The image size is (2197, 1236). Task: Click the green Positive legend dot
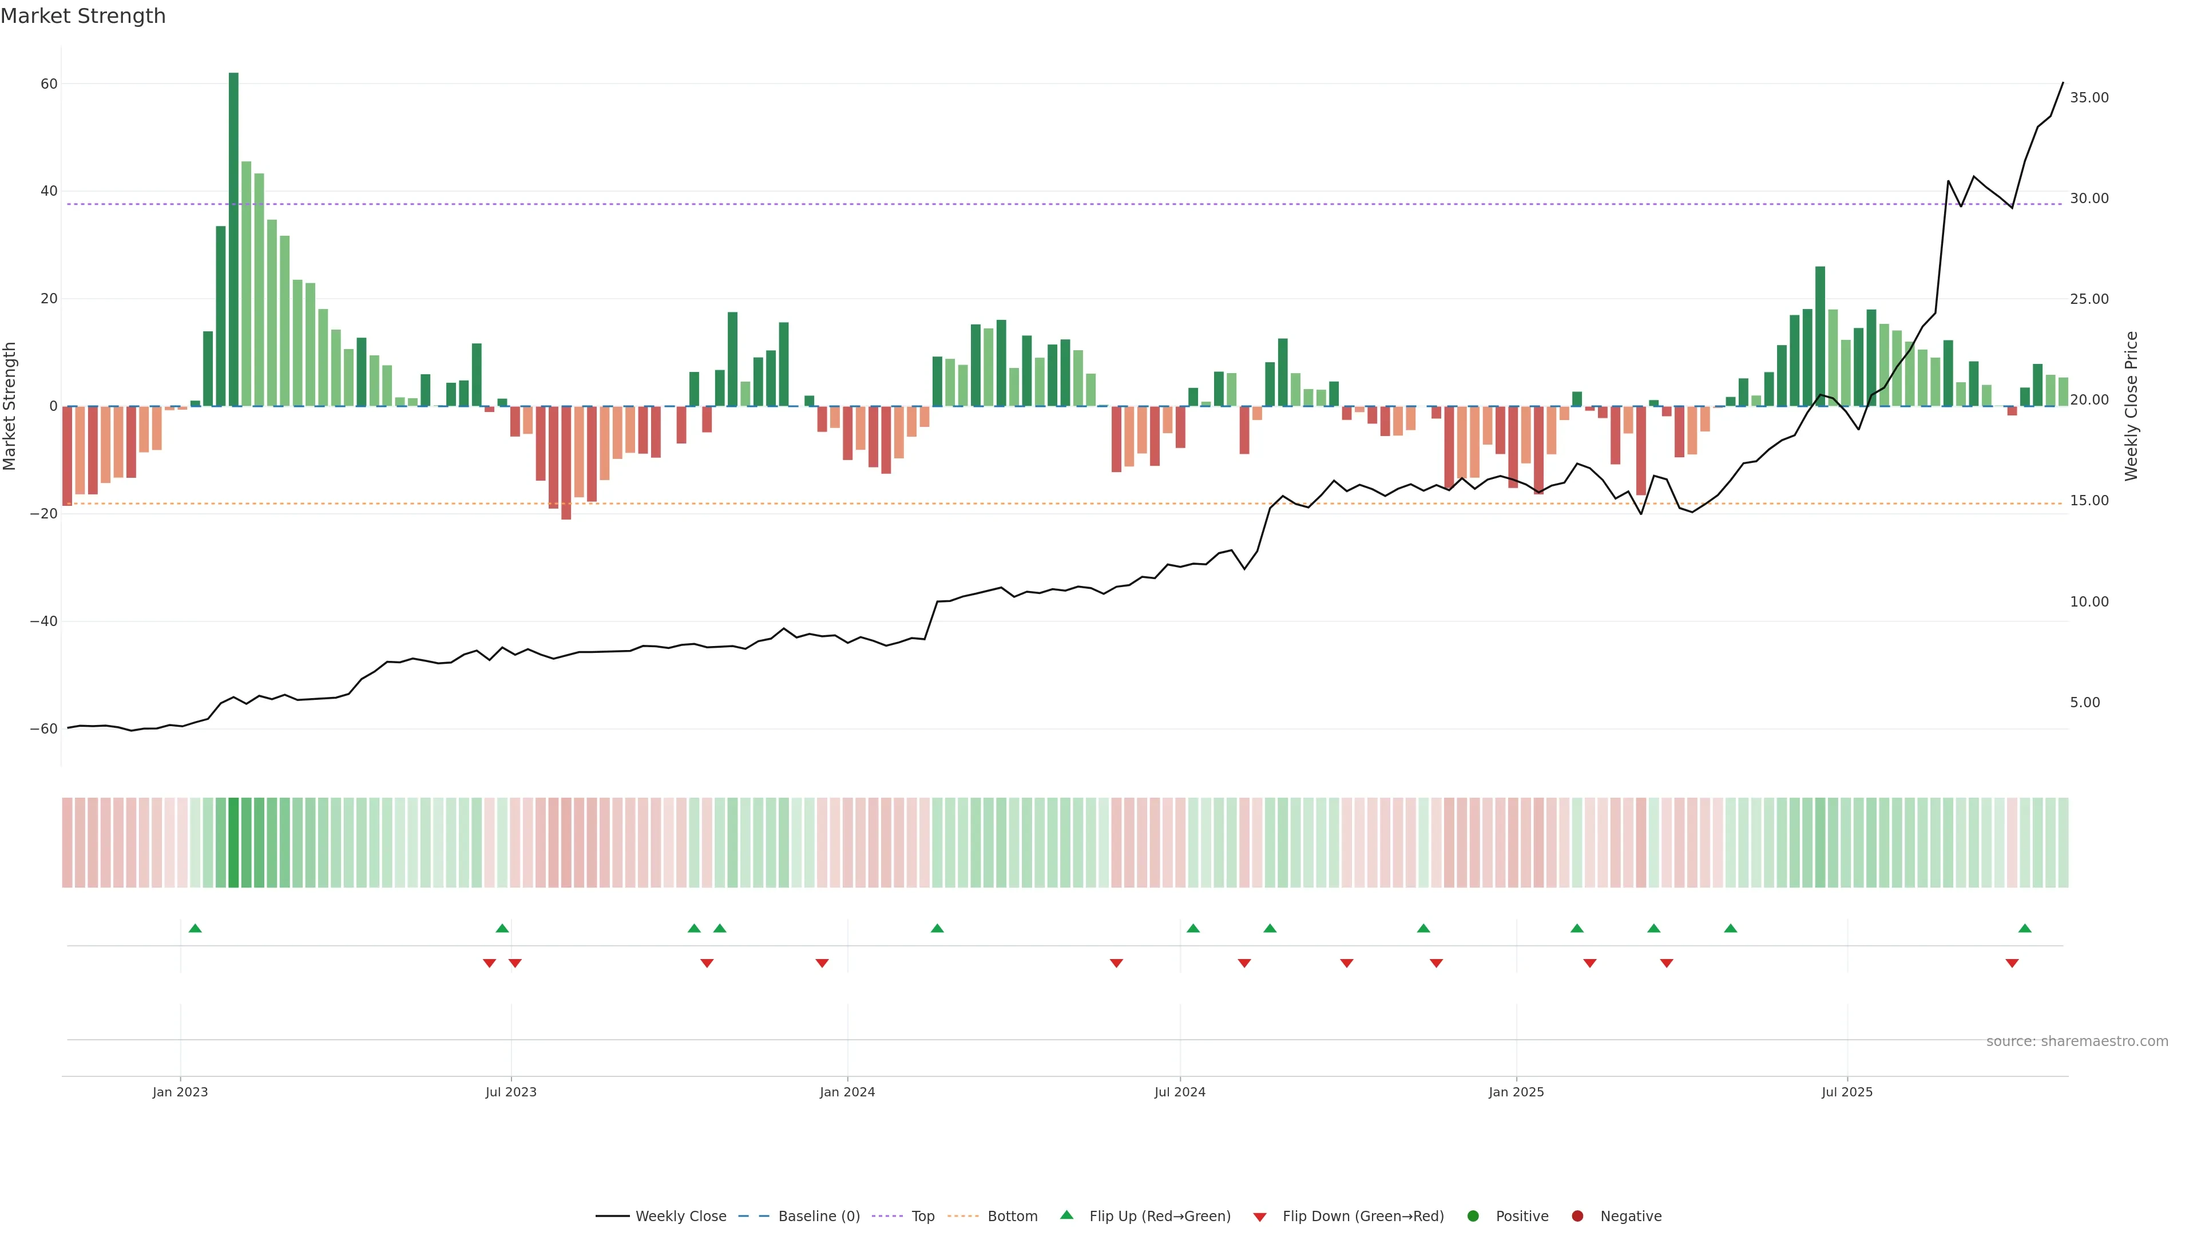click(1473, 1217)
